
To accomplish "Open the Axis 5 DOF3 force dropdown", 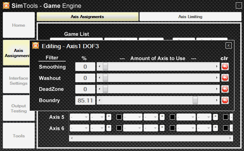I will (186, 117).
